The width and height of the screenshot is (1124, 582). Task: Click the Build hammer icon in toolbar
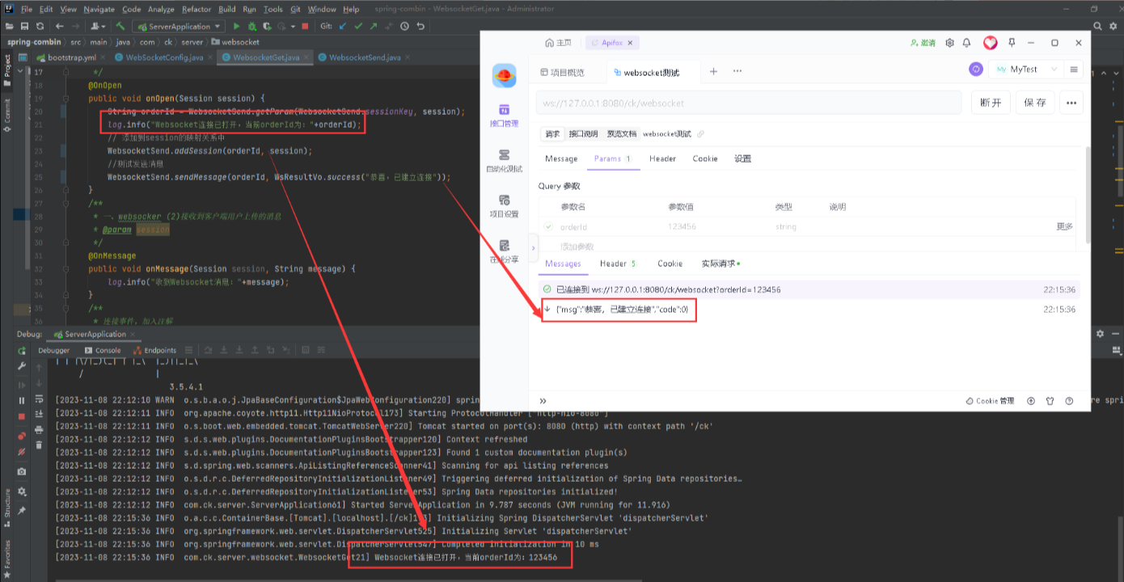click(120, 26)
